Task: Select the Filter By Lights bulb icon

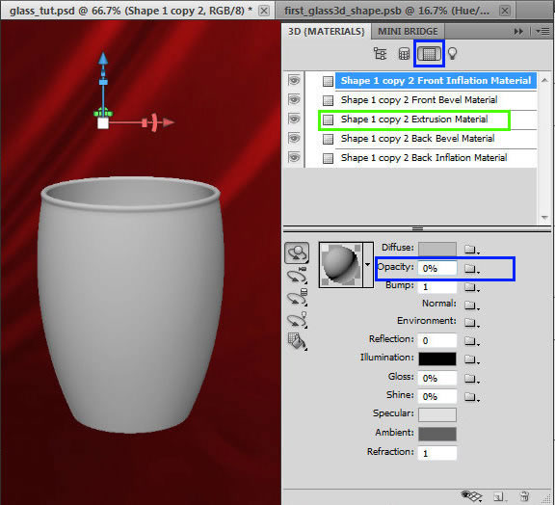Action: click(x=452, y=54)
